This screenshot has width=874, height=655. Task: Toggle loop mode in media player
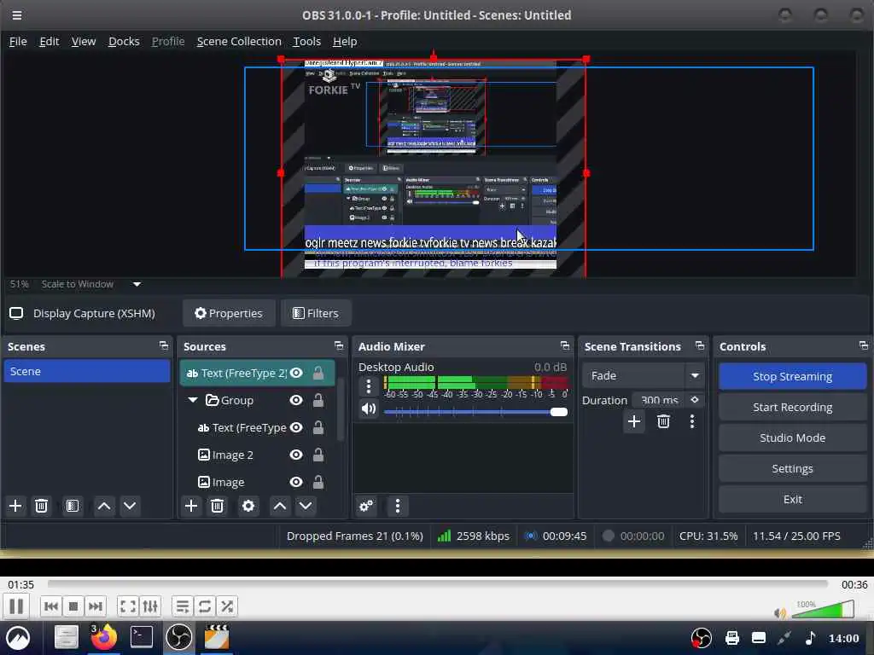pos(205,606)
